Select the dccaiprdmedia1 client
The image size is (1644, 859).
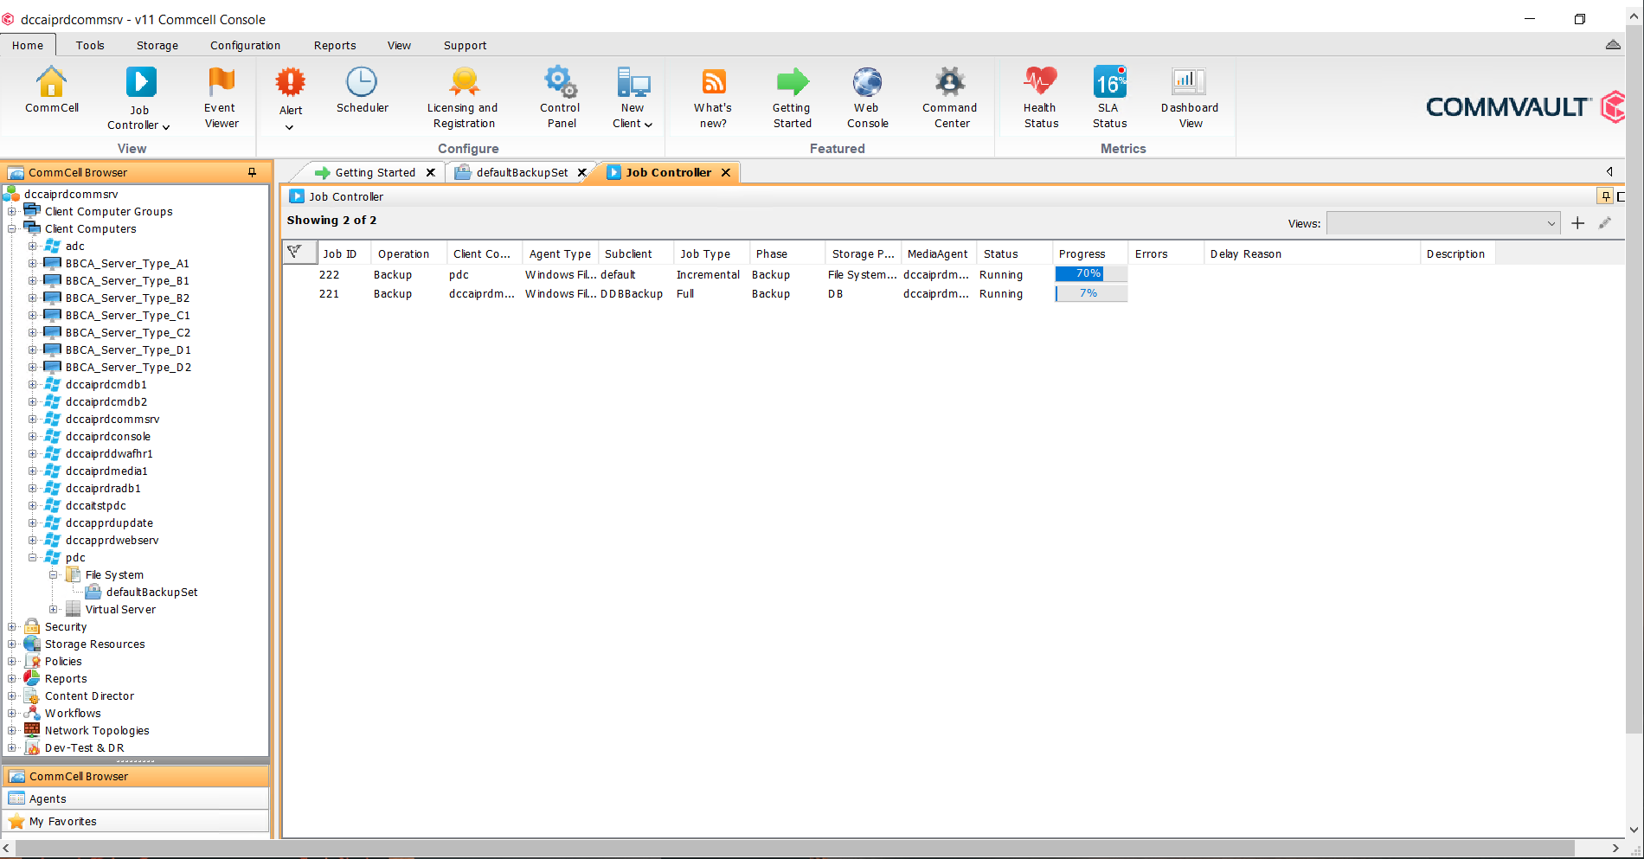(x=106, y=471)
